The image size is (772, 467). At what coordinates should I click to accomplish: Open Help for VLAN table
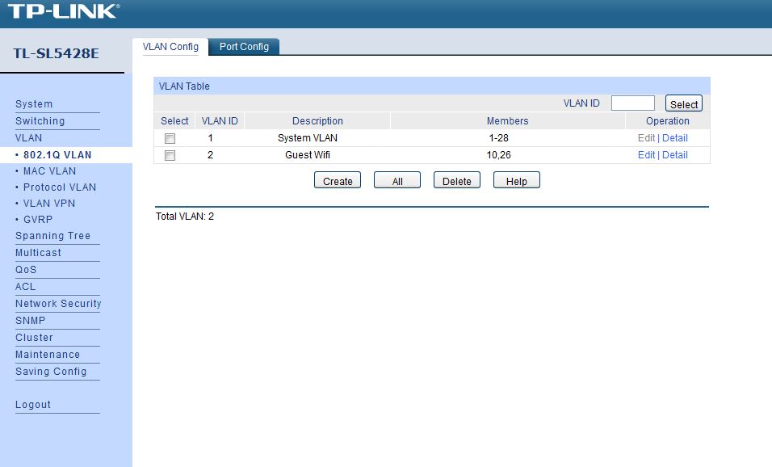point(517,180)
